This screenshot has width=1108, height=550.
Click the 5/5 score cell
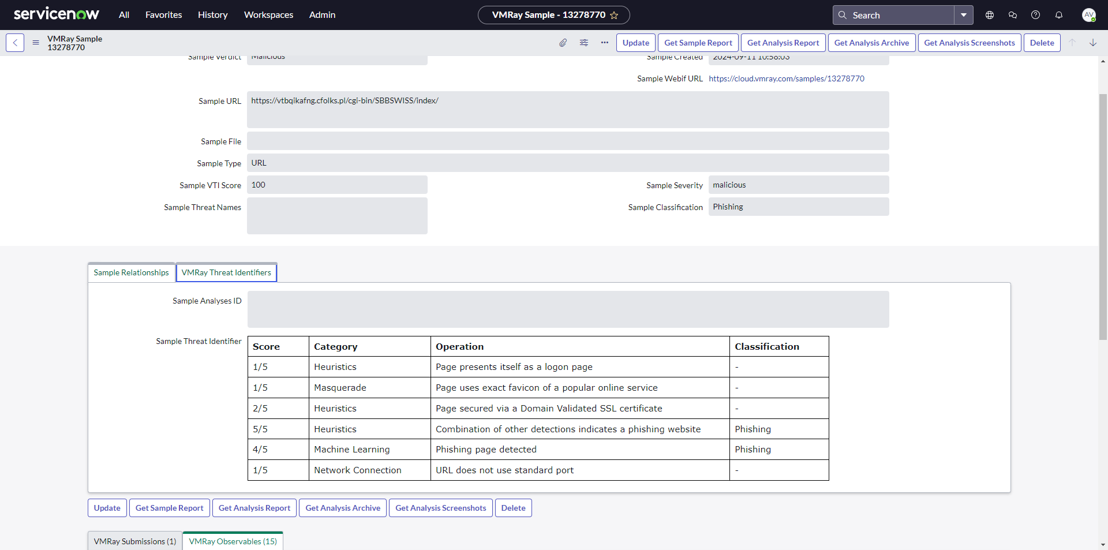278,429
